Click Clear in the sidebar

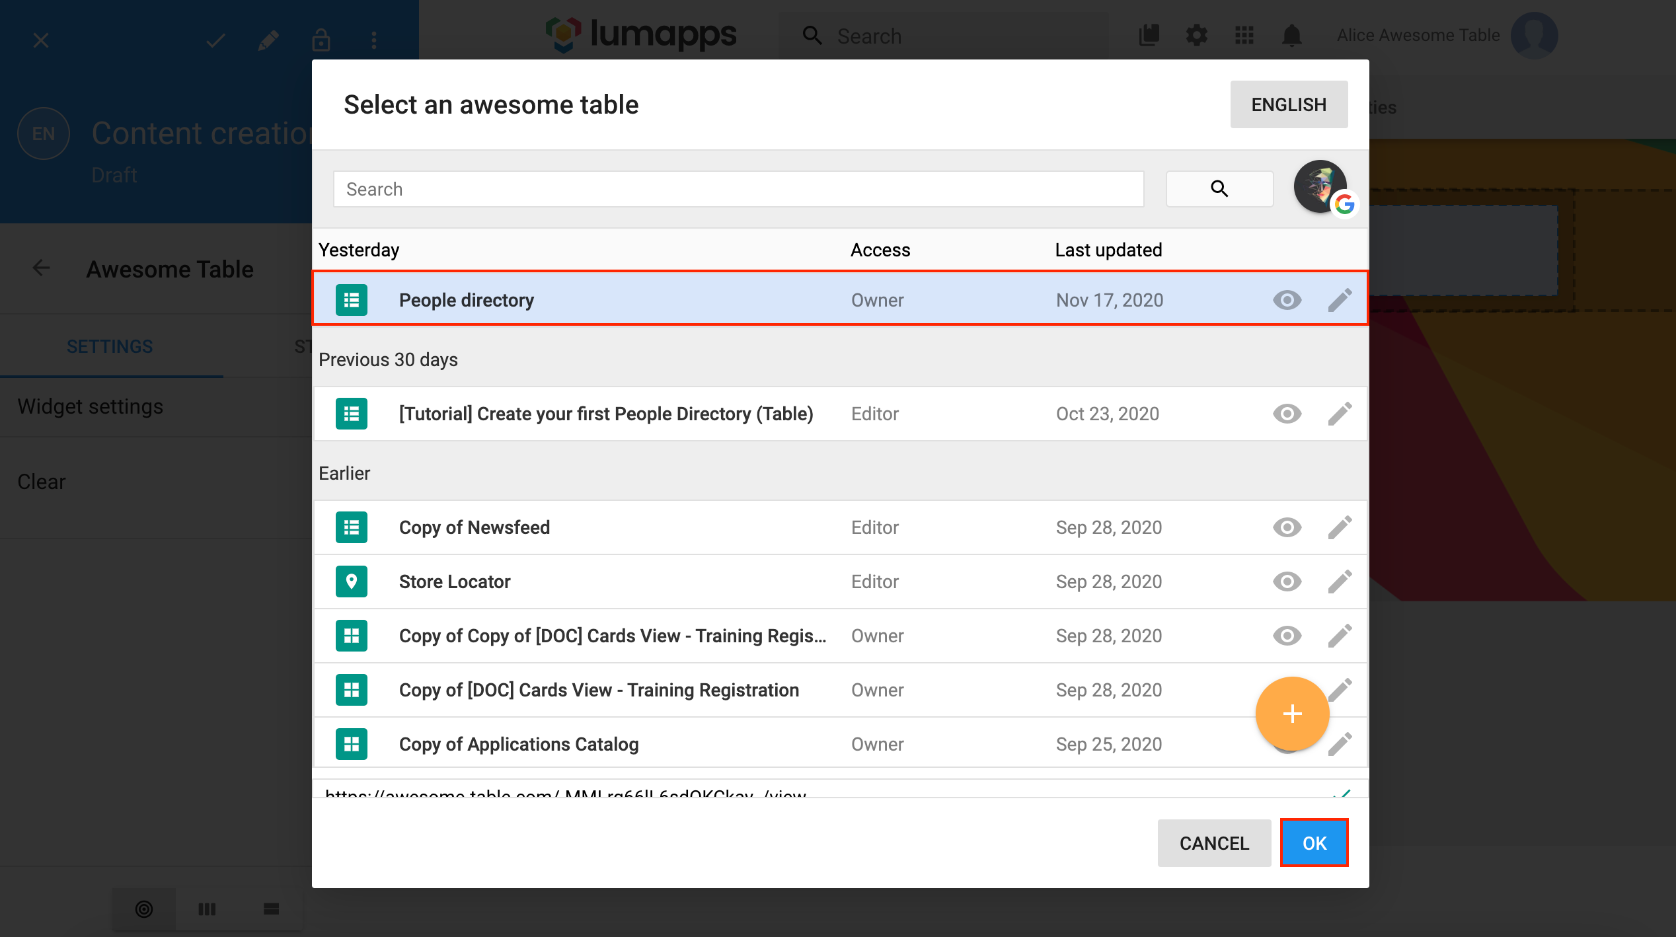(41, 482)
